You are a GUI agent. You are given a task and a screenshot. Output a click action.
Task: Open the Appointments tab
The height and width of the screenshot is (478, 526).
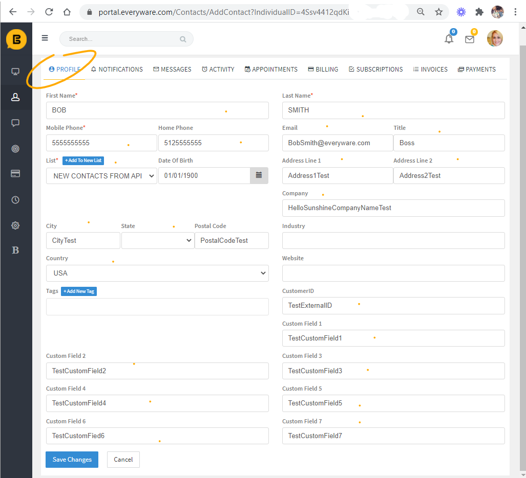pos(271,70)
